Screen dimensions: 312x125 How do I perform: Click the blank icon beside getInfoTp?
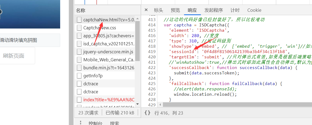(x=79, y=76)
